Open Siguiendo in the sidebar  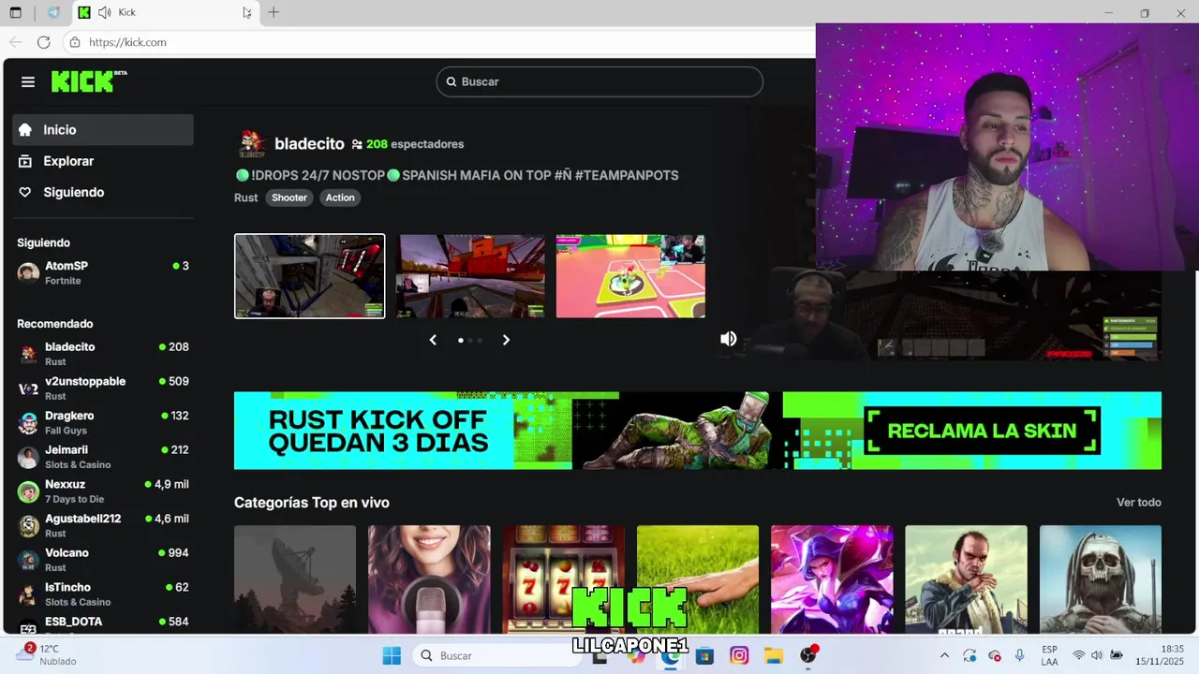tap(103, 192)
